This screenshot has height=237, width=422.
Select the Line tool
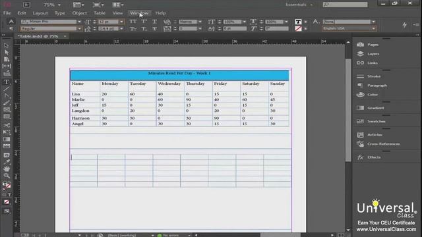pos(7,89)
